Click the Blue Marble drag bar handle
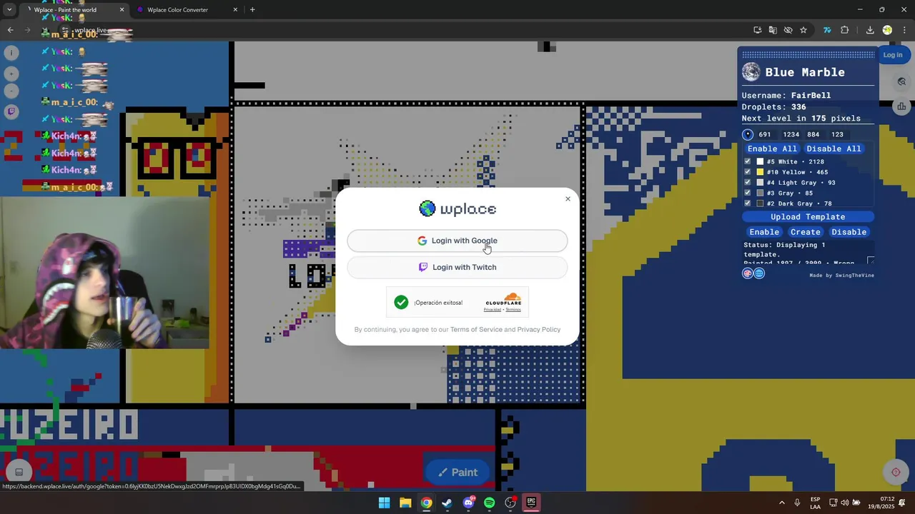915x514 pixels. [x=808, y=55]
